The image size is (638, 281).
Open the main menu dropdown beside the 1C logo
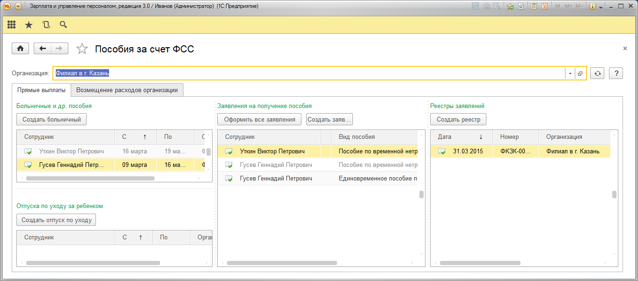[18, 7]
